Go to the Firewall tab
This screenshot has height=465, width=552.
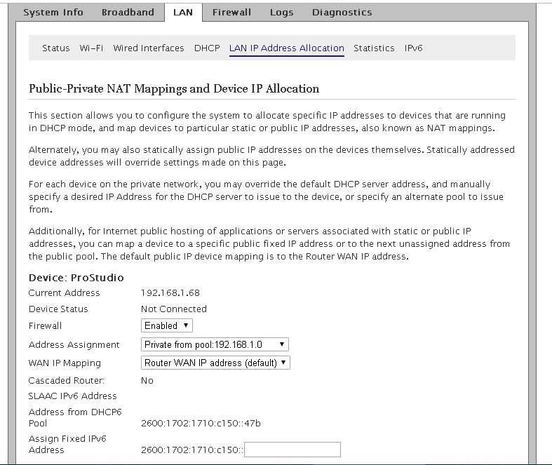[x=231, y=12]
